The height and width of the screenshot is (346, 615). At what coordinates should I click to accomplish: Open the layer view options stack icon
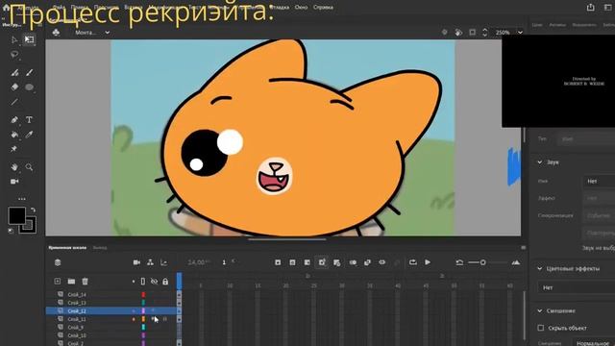[x=58, y=262]
